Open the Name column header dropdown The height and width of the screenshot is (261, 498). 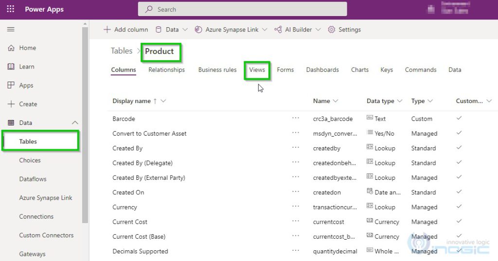click(335, 101)
